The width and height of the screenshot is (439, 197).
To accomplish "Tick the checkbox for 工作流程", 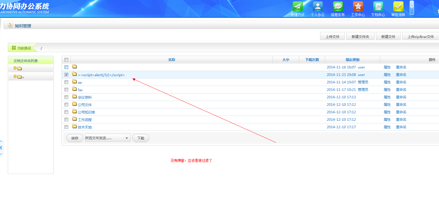I will click(x=66, y=119).
